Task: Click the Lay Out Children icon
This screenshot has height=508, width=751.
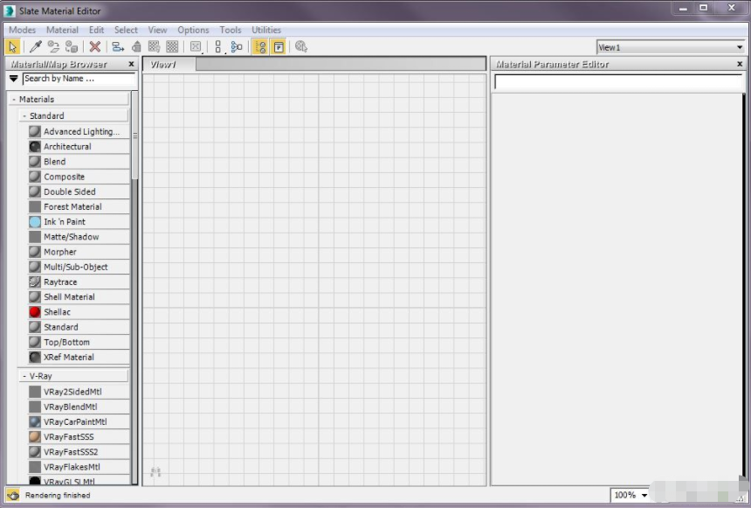Action: point(237,47)
